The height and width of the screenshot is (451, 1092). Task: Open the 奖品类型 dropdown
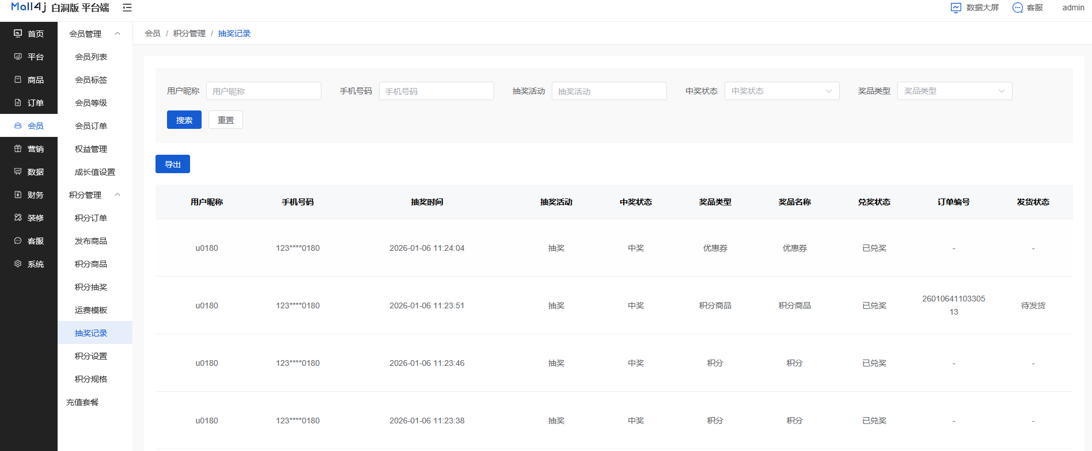pyautogui.click(x=954, y=91)
